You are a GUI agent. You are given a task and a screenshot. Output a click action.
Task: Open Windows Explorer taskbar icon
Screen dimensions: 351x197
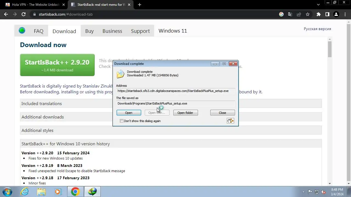(x=42, y=192)
